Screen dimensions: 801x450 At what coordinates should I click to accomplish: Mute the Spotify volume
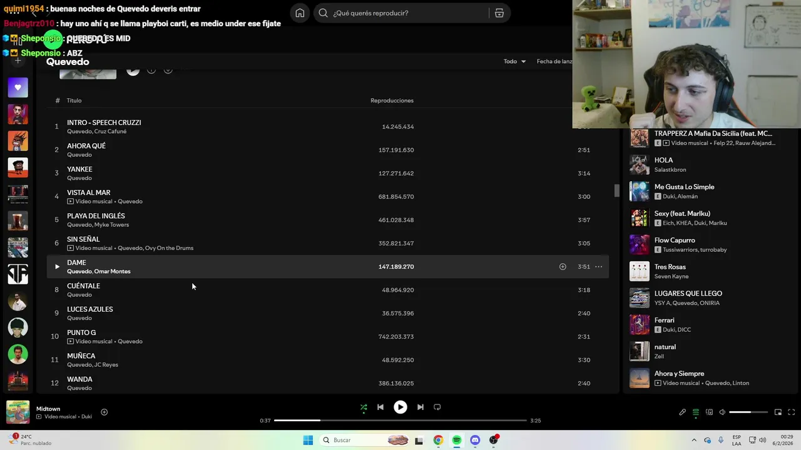point(722,412)
